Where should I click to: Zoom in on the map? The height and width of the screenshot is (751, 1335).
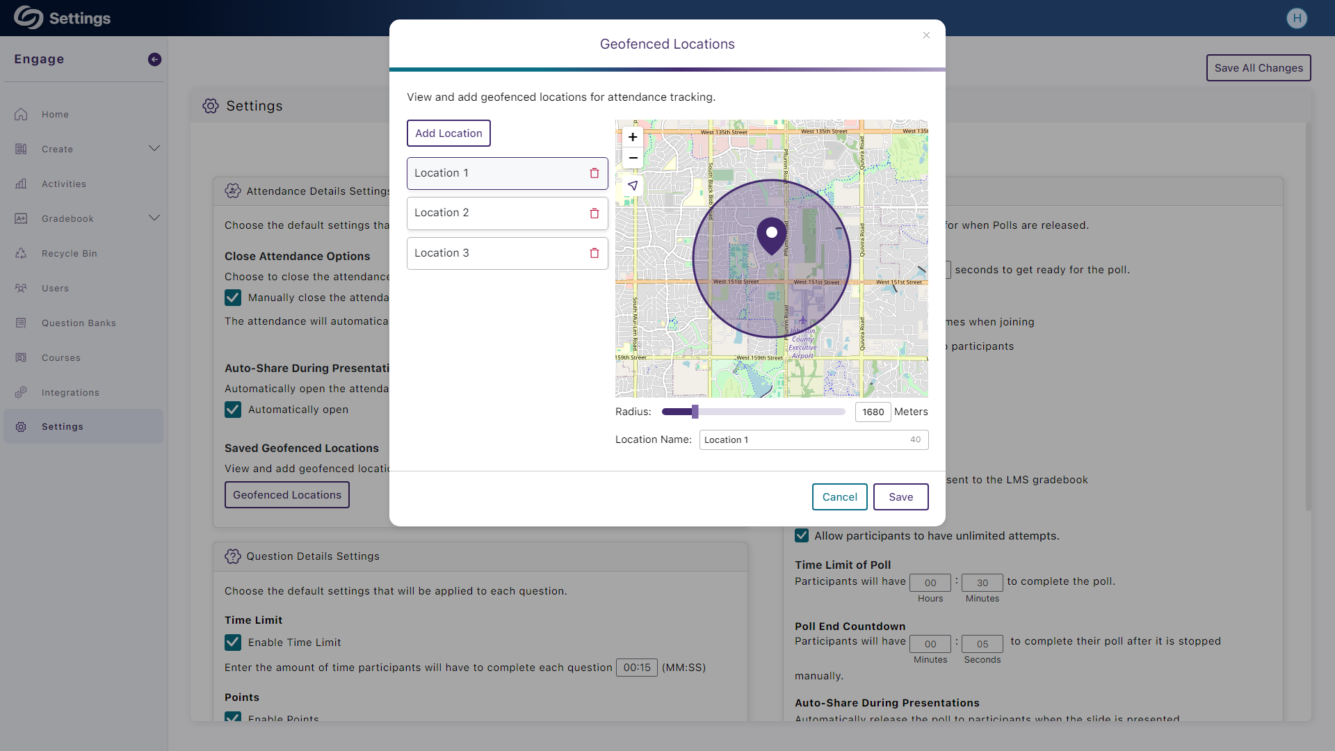(633, 137)
